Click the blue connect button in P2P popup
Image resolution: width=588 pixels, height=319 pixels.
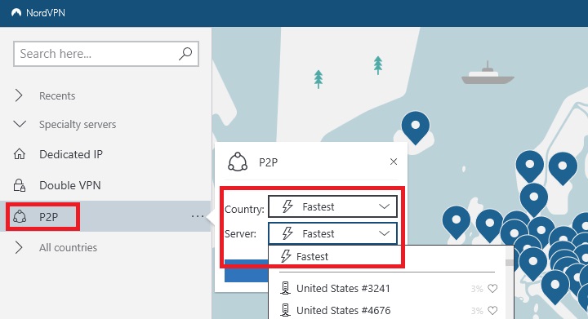[x=247, y=271]
